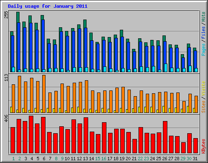This screenshot has width=208, height=163.
Task: Select day 28 label on x-axis
Action: (x=177, y=159)
